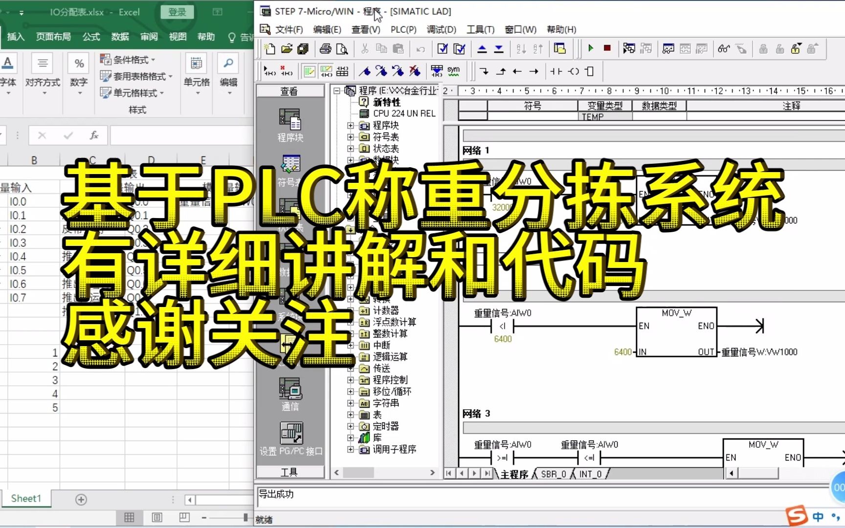Image resolution: width=845 pixels, height=528 pixels.
Task: Open the PLC(P) menu
Action: click(403, 29)
